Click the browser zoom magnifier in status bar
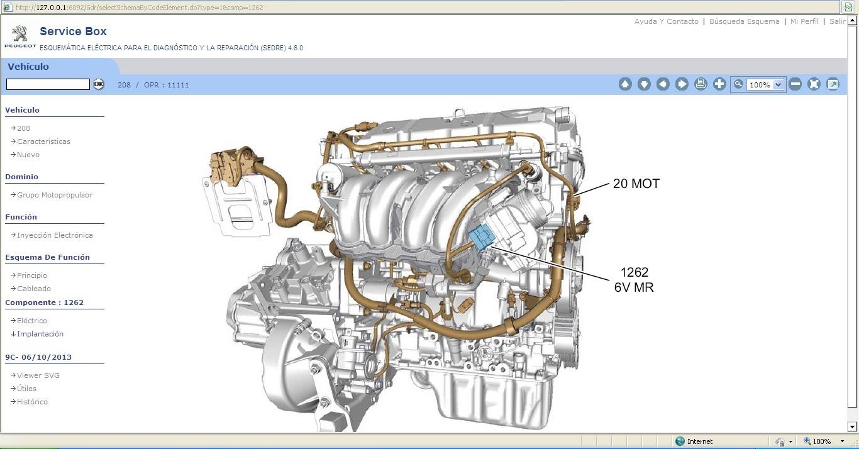Viewport: 859px width, 449px height. point(807,441)
